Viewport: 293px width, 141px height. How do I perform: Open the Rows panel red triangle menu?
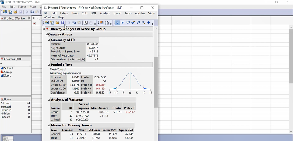2,99
